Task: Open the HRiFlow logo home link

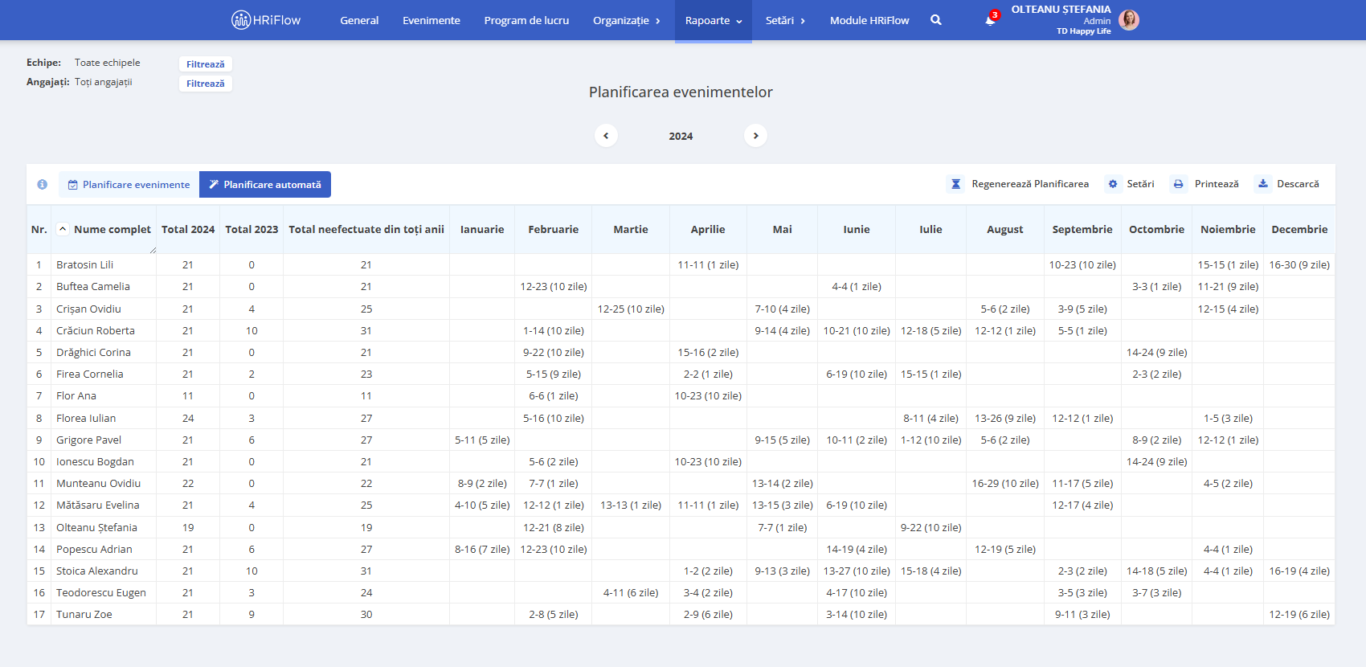Action: [266, 20]
